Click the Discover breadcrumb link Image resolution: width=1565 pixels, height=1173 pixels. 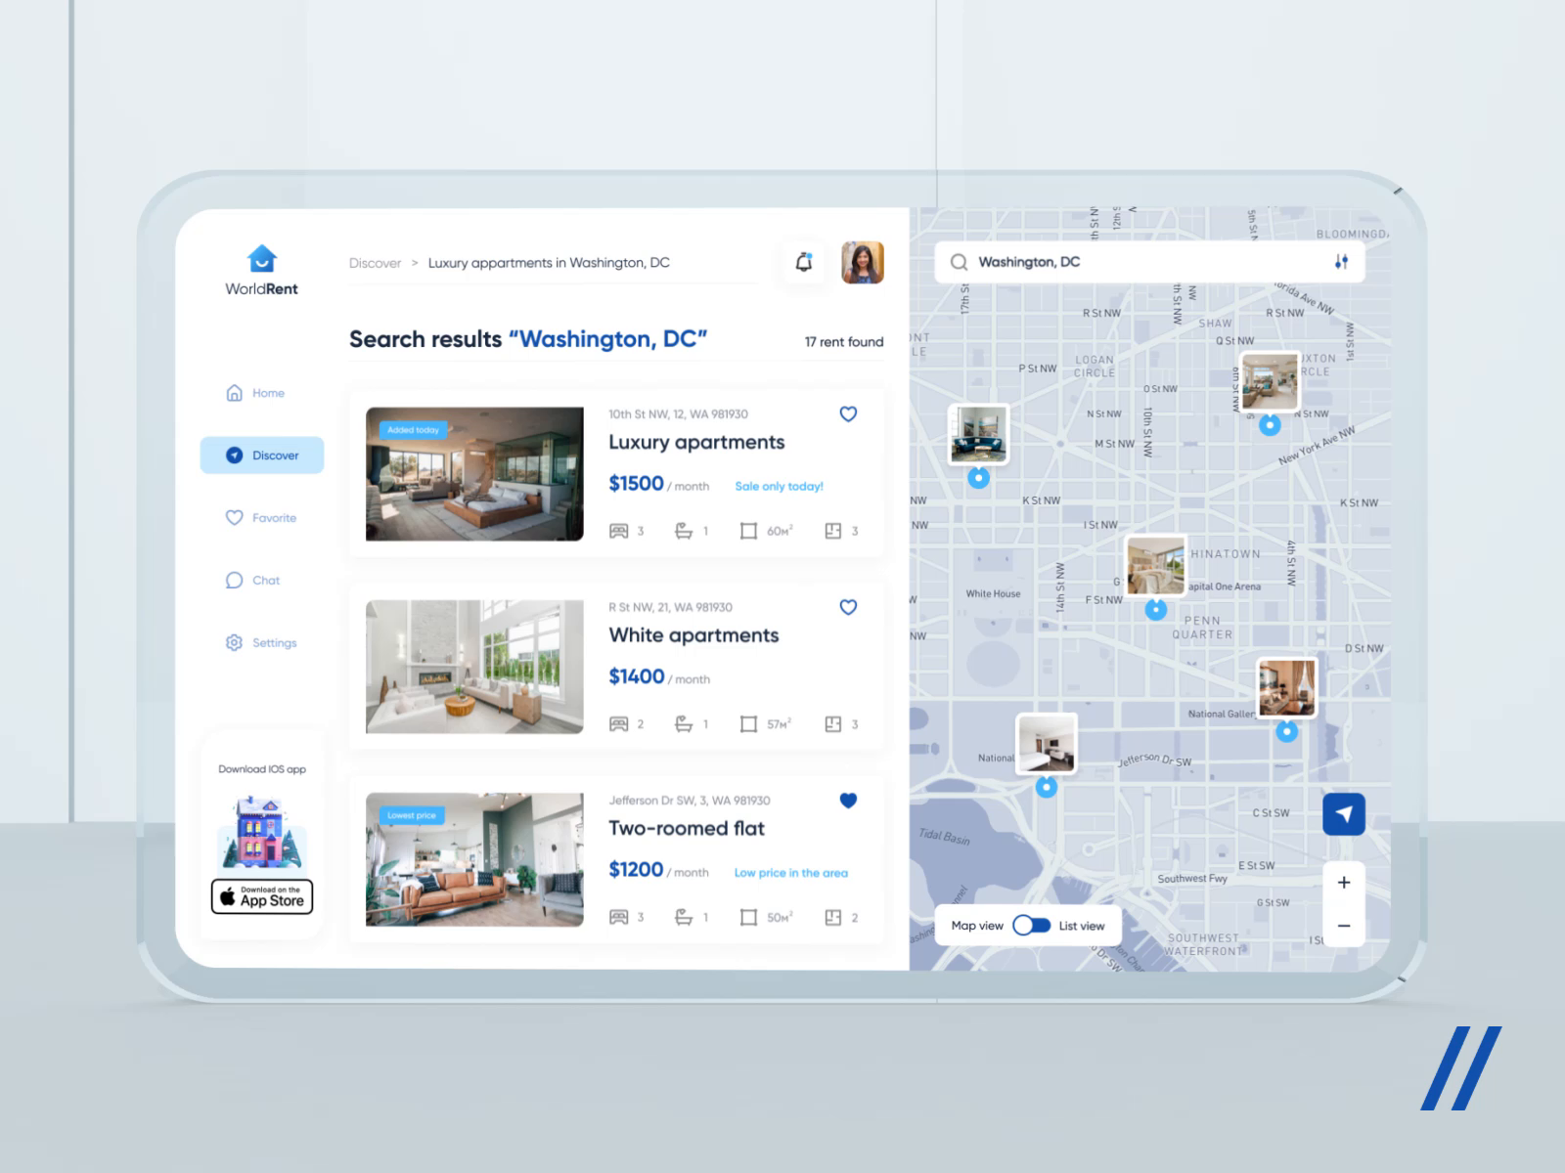click(x=375, y=263)
